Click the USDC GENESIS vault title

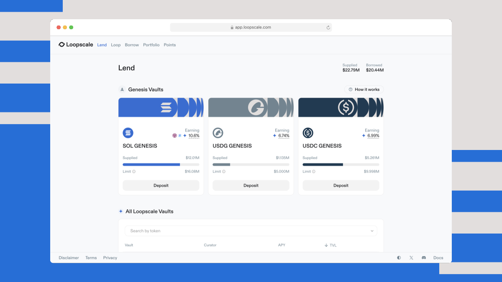pos(322,146)
